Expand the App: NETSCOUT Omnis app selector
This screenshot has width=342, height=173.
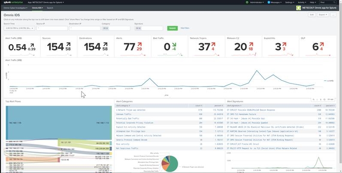click(x=45, y=3)
